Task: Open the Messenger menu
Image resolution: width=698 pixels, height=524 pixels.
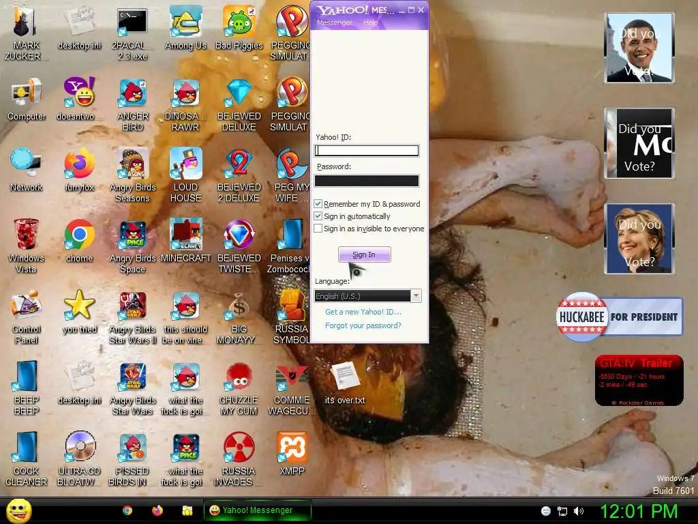Action: point(334,23)
